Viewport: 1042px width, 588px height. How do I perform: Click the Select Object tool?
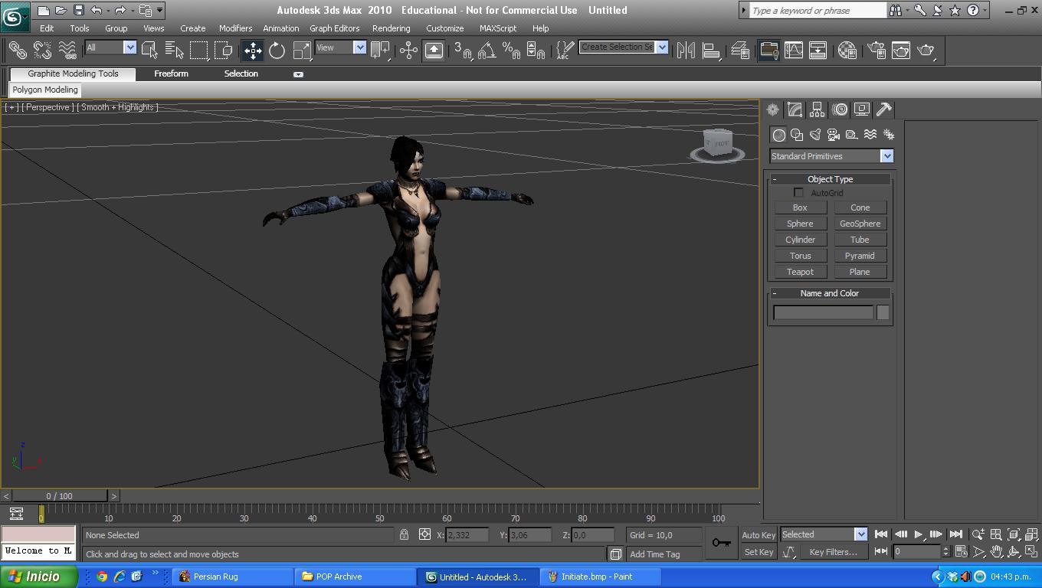point(150,51)
